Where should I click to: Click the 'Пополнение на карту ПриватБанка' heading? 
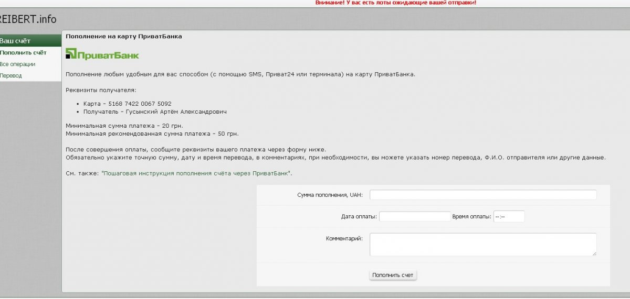124,37
